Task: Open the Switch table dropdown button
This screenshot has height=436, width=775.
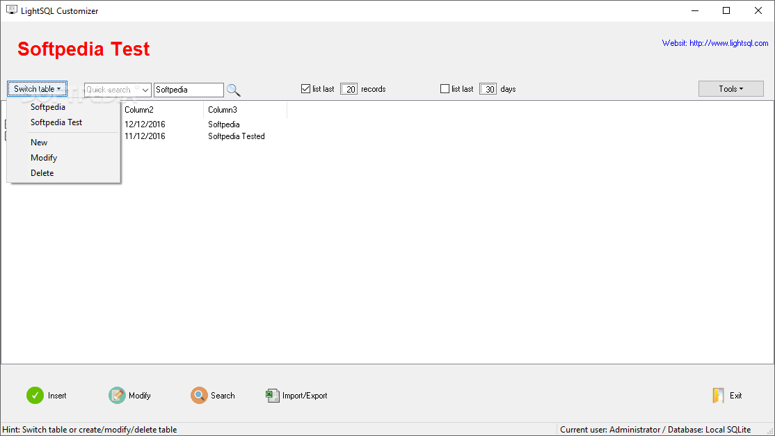Action: coord(37,89)
